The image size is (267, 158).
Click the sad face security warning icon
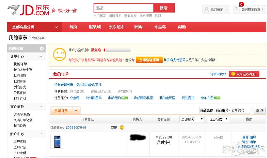point(60,55)
